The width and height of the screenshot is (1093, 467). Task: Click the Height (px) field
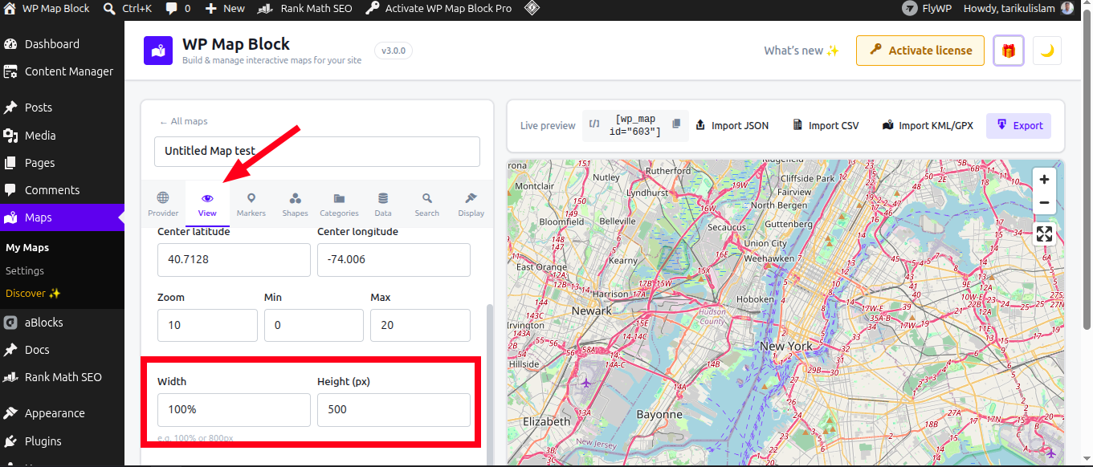394,409
